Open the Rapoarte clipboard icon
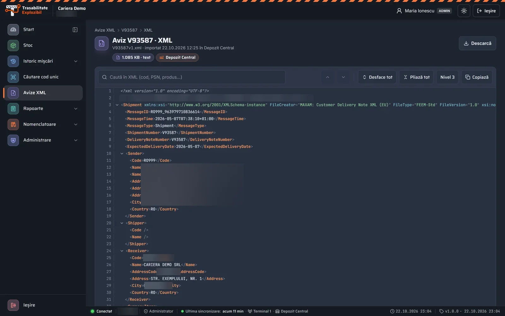 [13, 109]
